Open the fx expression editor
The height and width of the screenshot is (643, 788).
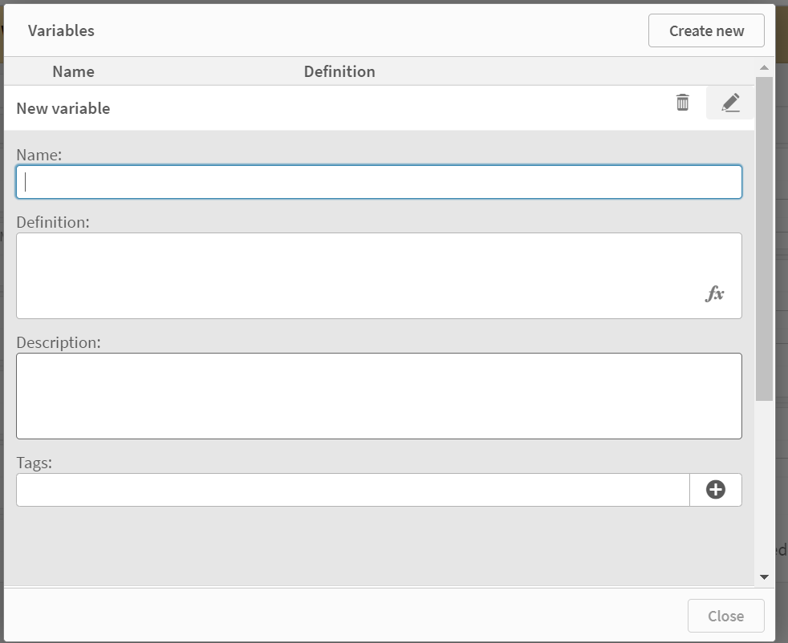click(x=714, y=294)
